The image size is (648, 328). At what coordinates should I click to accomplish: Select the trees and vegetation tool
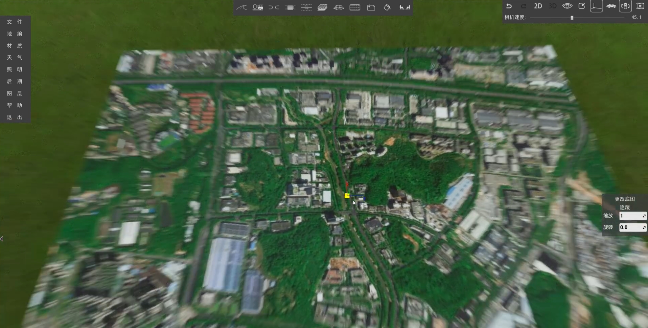tap(404, 7)
